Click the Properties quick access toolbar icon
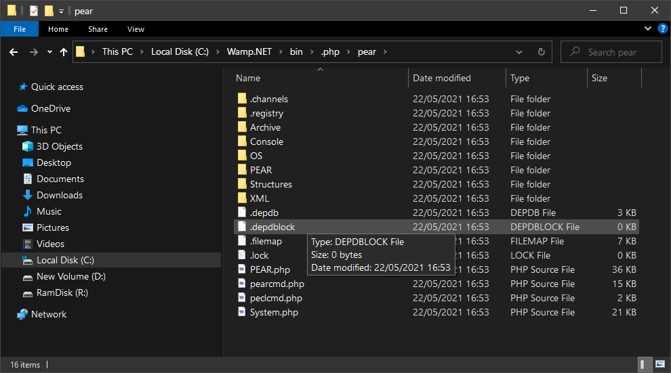 coord(34,11)
